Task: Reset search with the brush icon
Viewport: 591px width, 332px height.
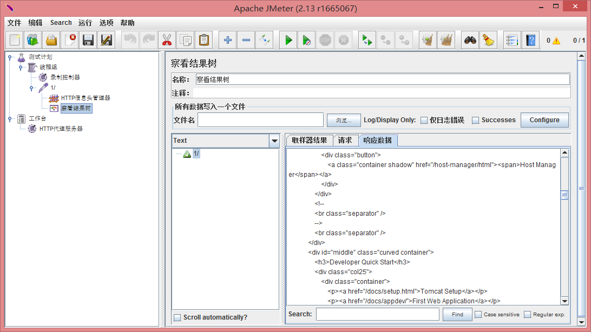Action: coord(489,40)
